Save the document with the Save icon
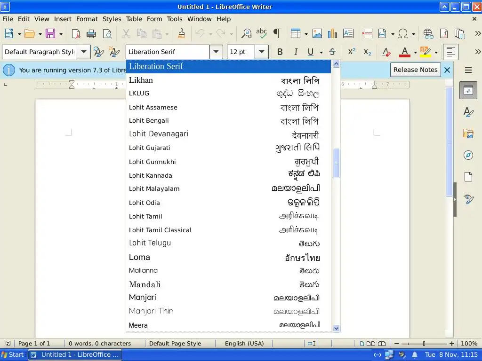The width and height of the screenshot is (482, 361). pos(50,33)
